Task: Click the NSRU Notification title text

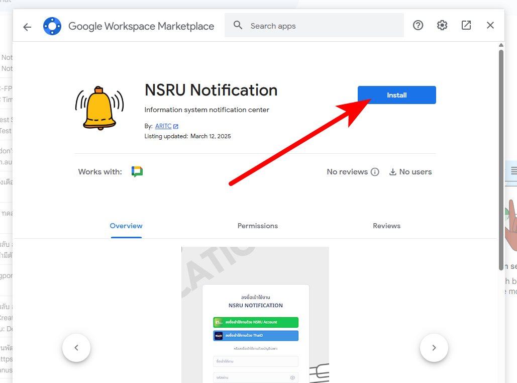Action: pyautogui.click(x=211, y=90)
